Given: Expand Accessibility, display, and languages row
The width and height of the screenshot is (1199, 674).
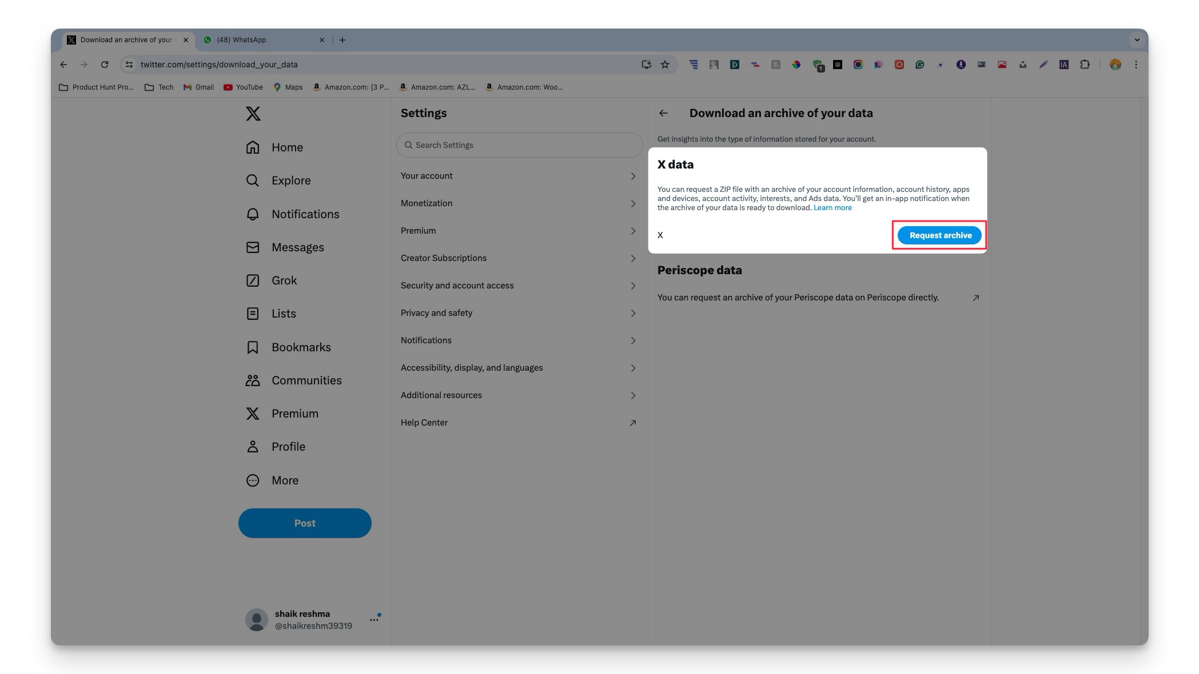Looking at the screenshot, I should (519, 368).
